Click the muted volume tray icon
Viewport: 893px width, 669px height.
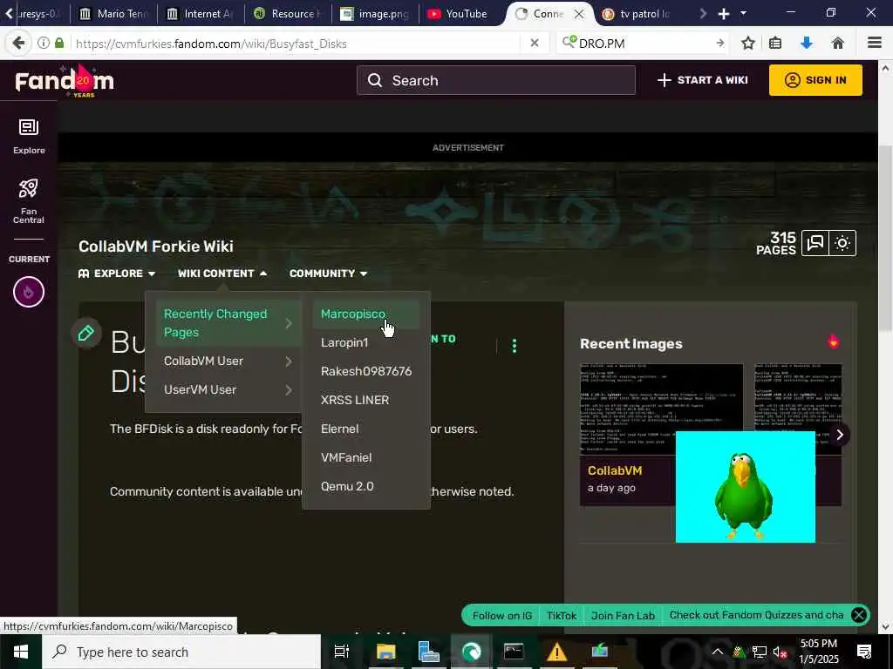tap(780, 652)
